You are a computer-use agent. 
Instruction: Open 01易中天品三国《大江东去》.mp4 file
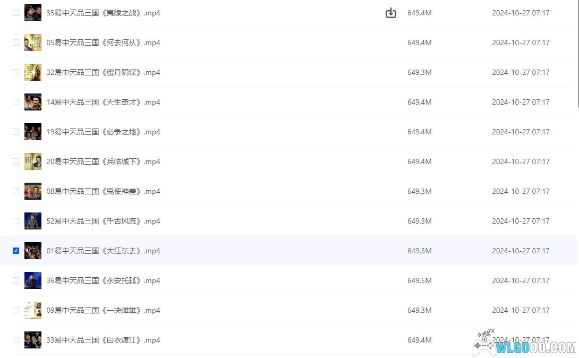103,251
